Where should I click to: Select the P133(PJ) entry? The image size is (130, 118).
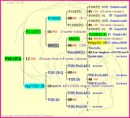[x=75, y=12]
